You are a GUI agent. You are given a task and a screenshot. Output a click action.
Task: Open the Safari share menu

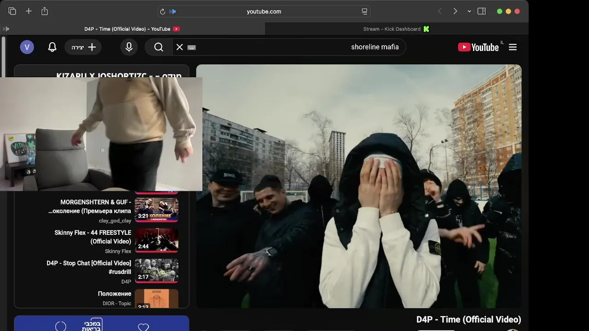(45, 11)
